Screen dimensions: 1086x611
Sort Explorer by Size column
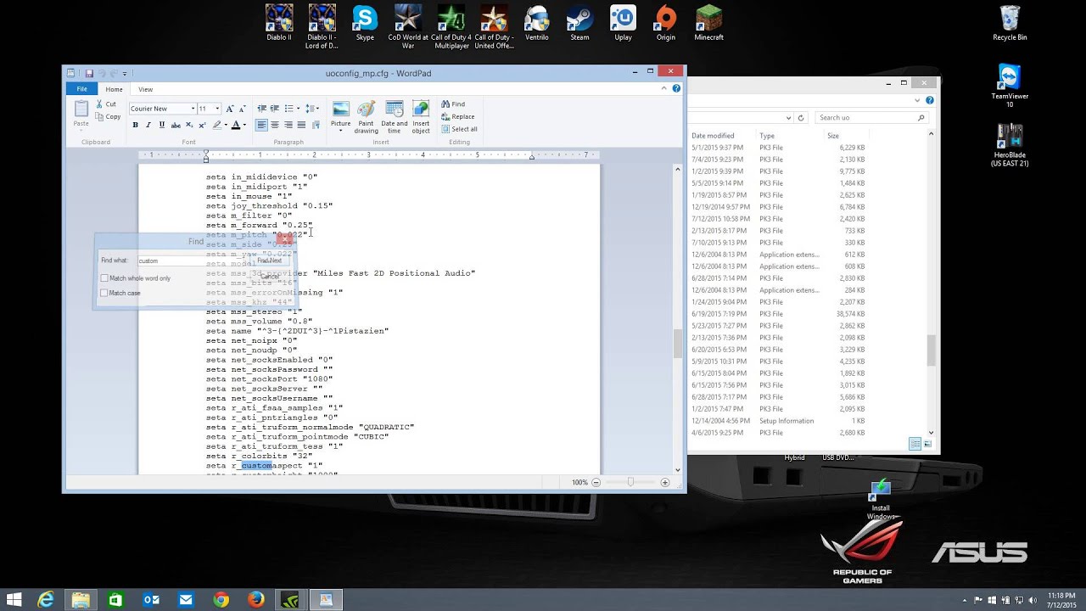pos(833,136)
